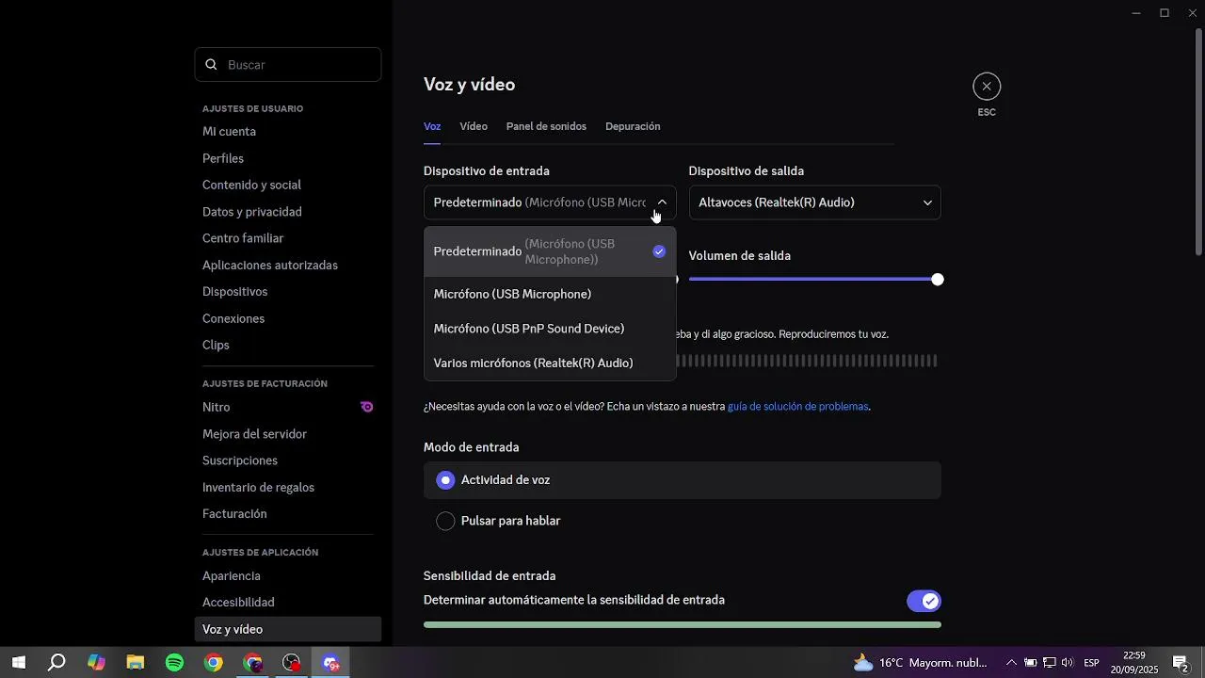Choose Varios micrófonos (Realtek(R) Audio)
The image size is (1205, 678).
[x=550, y=363]
